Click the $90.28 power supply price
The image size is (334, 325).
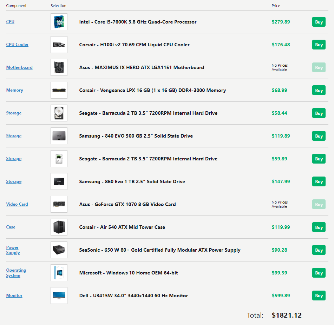(279, 250)
